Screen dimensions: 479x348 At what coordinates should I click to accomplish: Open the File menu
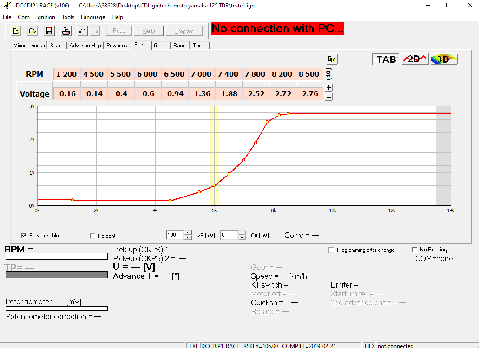click(7, 17)
